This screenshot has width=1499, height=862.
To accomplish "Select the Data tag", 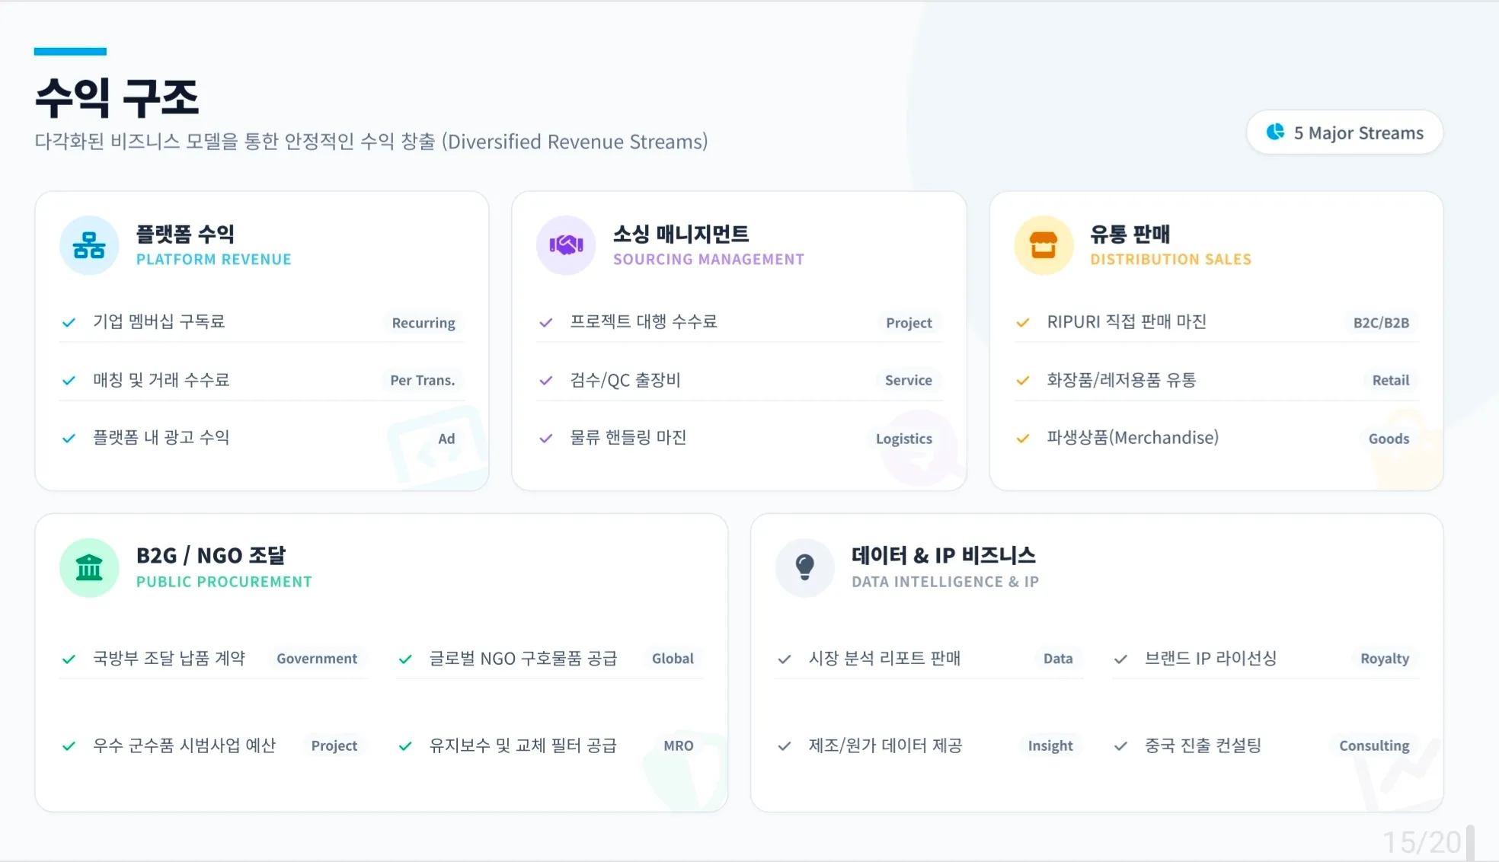I will (1058, 659).
